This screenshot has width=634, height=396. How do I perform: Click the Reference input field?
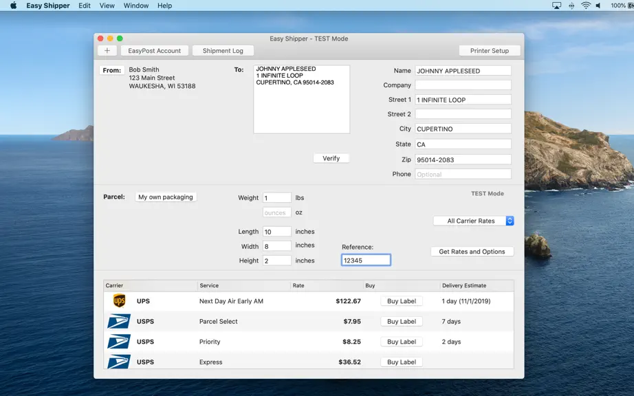366,261
